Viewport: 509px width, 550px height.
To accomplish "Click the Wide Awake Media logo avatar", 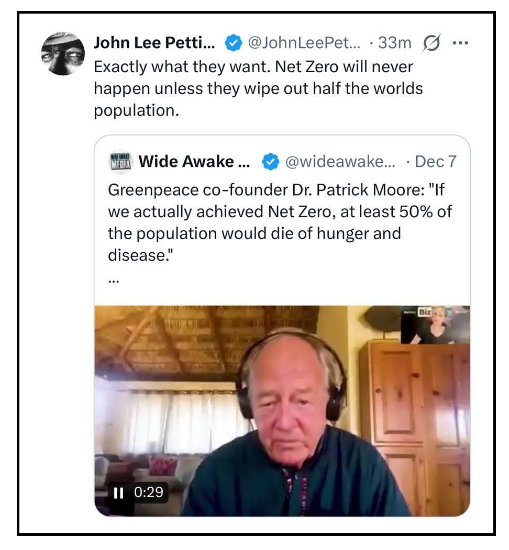I will coord(119,162).
